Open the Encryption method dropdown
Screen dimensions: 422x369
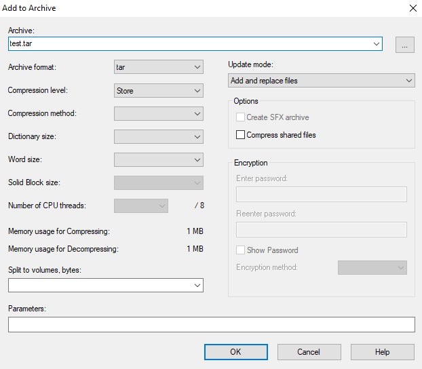click(x=372, y=268)
